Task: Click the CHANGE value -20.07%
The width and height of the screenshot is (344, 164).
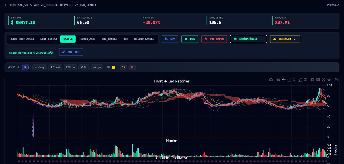Action: coord(152,22)
